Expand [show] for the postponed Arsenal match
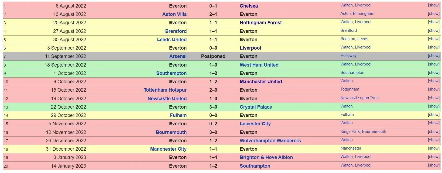 [434, 56]
